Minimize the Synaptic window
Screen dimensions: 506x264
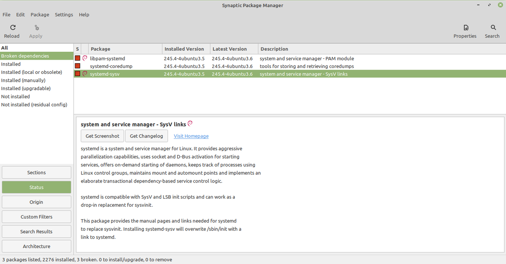pyautogui.click(x=478, y=5)
